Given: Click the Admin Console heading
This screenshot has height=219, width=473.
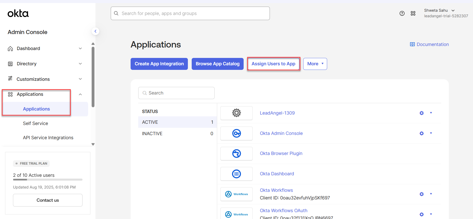Looking at the screenshot, I should (x=27, y=32).
